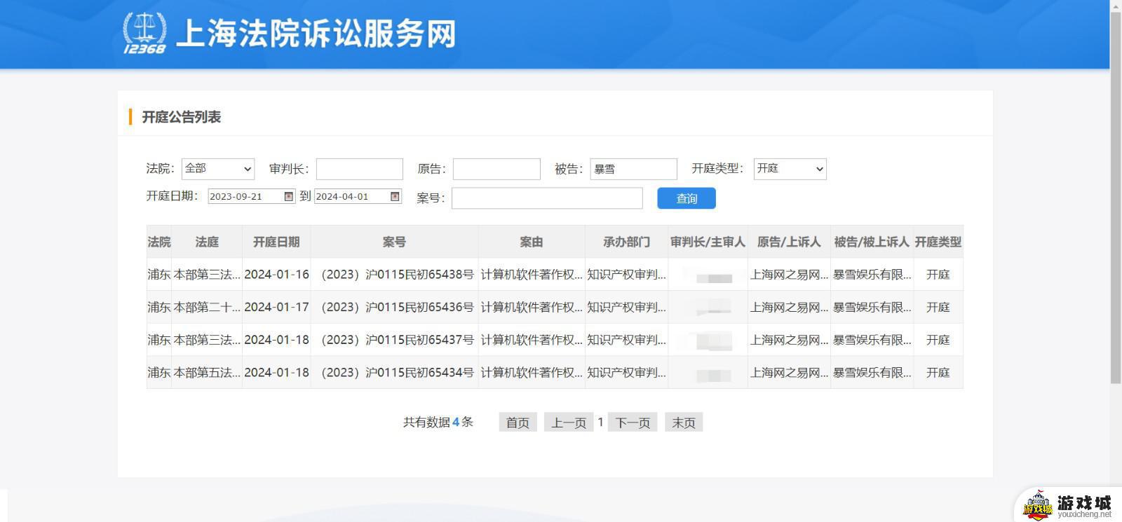Click the 开庭日期 column header
This screenshot has width=1122, height=522.
[276, 242]
